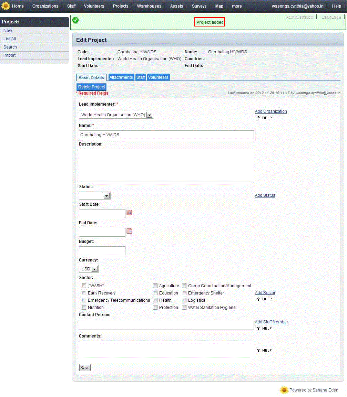This screenshot has height=397, width=347.
Task: Click the Help question mark under Add Sector
Action: (x=258, y=299)
